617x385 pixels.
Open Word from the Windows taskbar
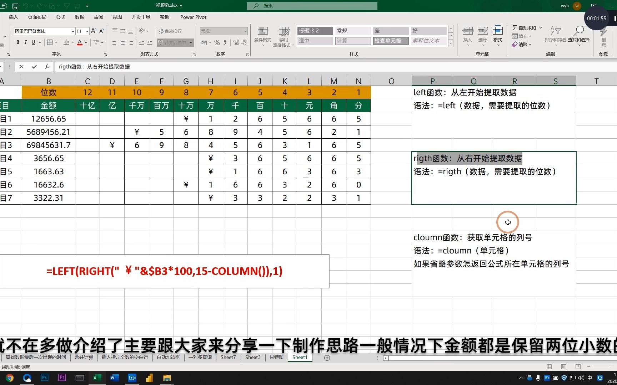click(x=115, y=378)
